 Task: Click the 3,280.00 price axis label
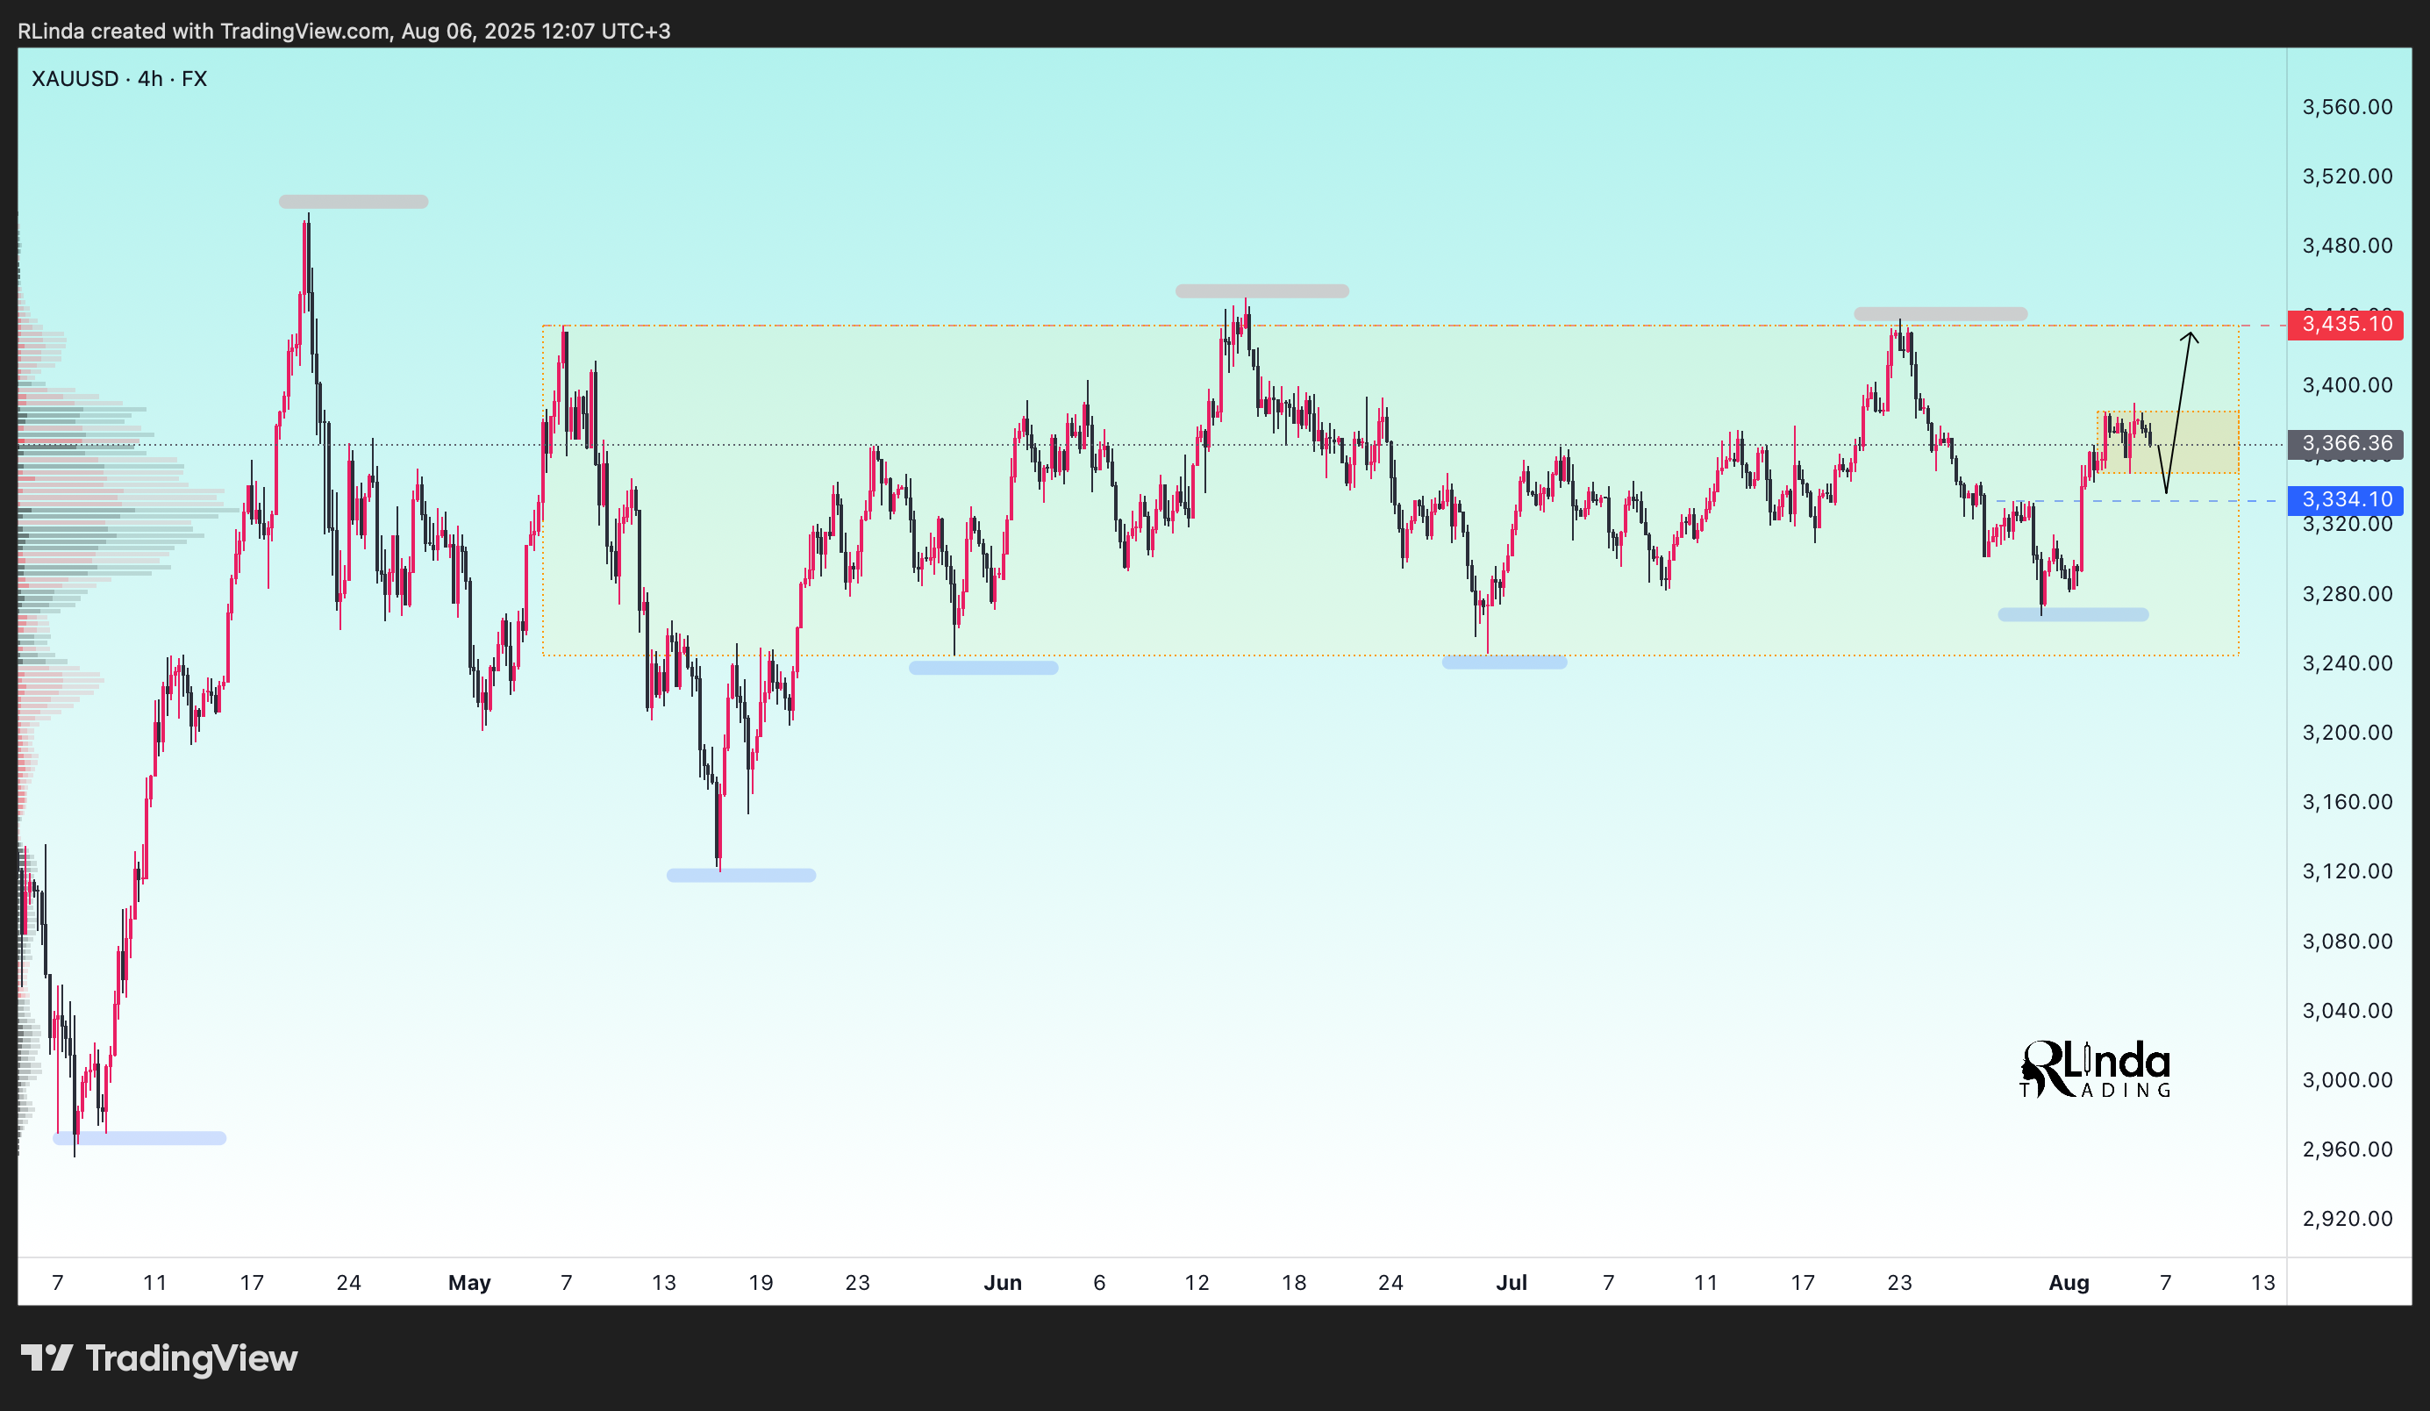[2347, 594]
